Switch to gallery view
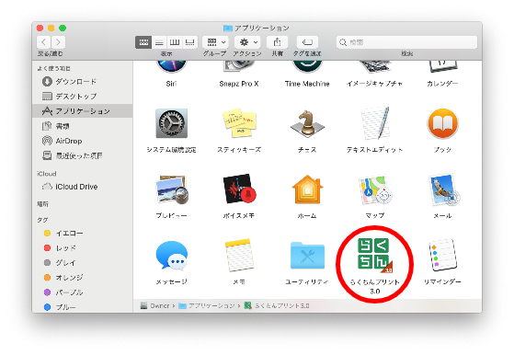This screenshot has width=514, height=355. 189,42
